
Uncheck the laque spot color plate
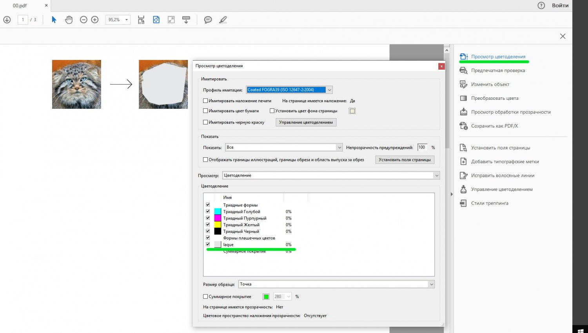pyautogui.click(x=208, y=244)
